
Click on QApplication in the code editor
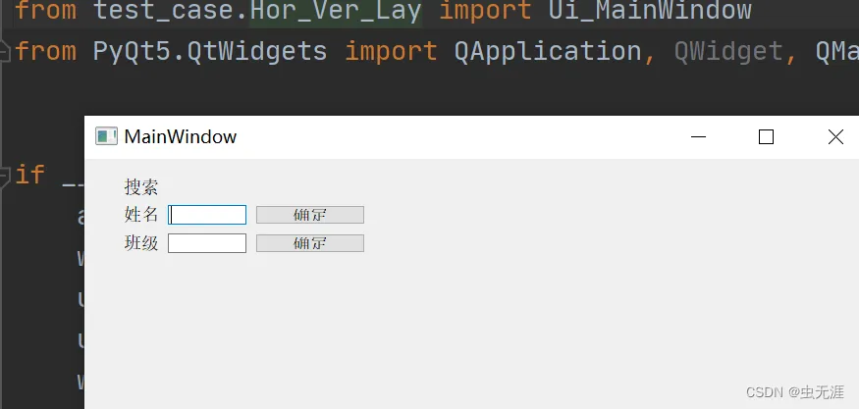coord(548,51)
